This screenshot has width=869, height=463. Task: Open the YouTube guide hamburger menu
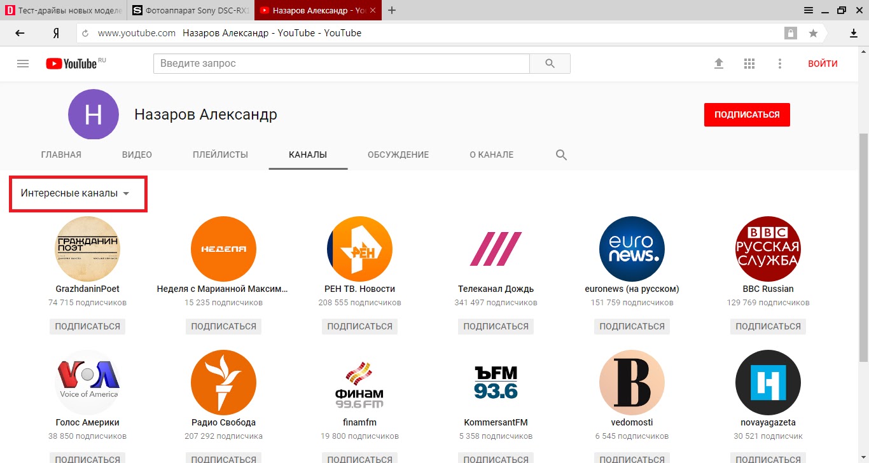point(23,64)
